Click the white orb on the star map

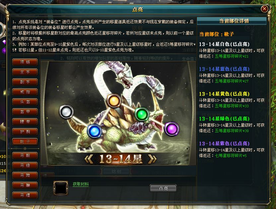coord(66,112)
